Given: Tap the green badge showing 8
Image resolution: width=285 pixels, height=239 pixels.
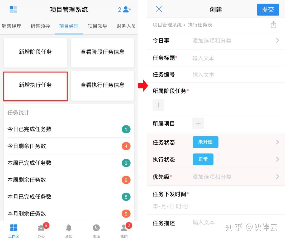Looking at the screenshot, I should click(126, 197).
